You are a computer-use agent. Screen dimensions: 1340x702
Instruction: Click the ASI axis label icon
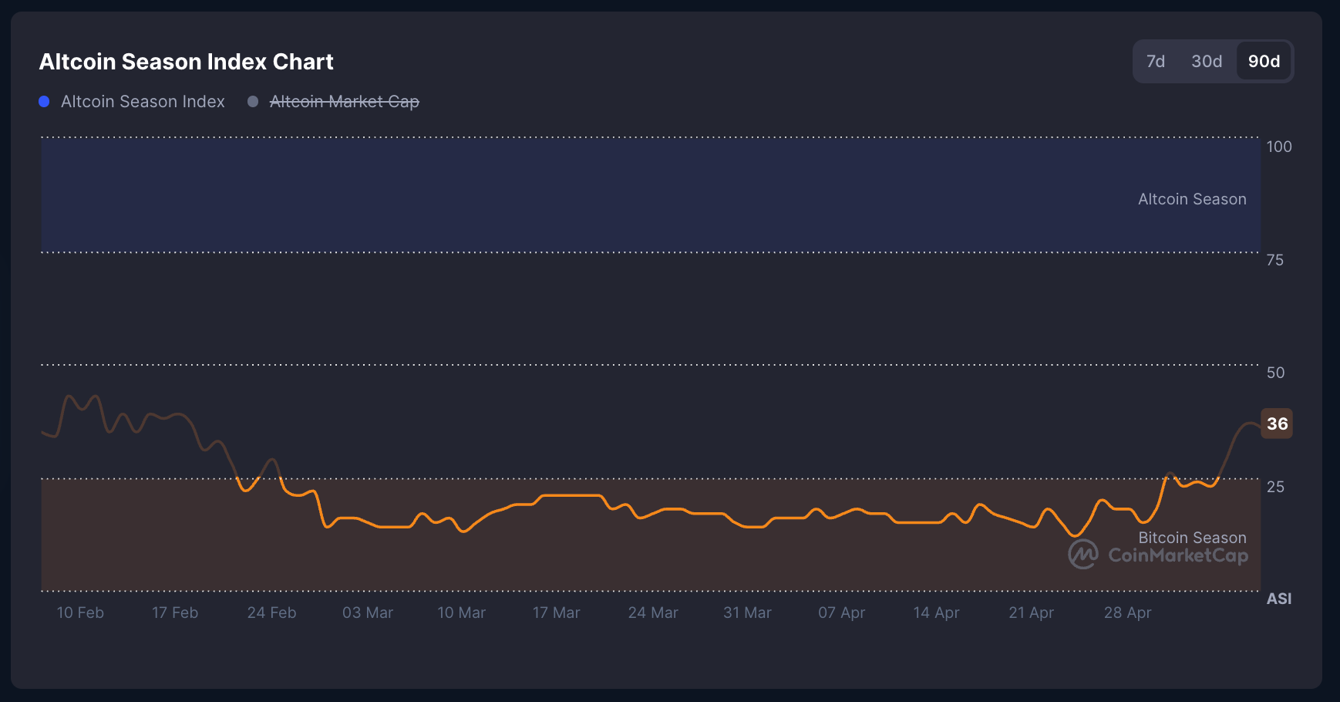[1278, 598]
